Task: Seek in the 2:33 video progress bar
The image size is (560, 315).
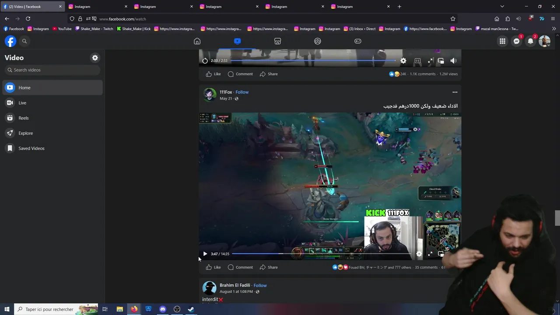Action: 313,61
